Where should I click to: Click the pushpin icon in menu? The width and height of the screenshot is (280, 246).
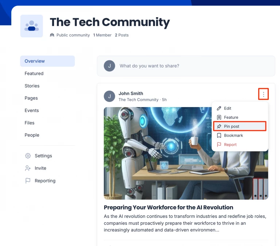[x=219, y=126]
